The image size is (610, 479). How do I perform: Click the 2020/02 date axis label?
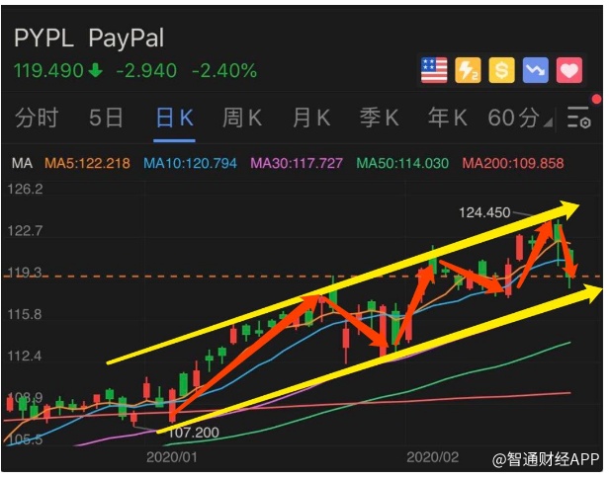pos(433,457)
